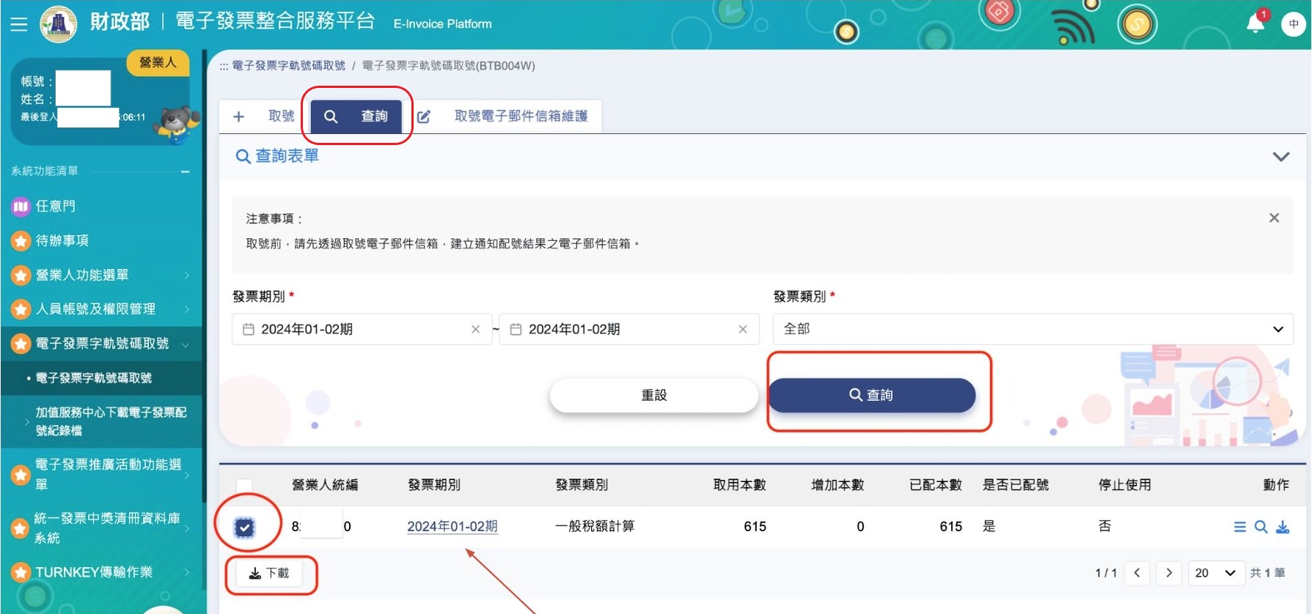Open the 發票類別 dropdown showing 全部
Image resolution: width=1312 pixels, height=614 pixels.
(1032, 330)
